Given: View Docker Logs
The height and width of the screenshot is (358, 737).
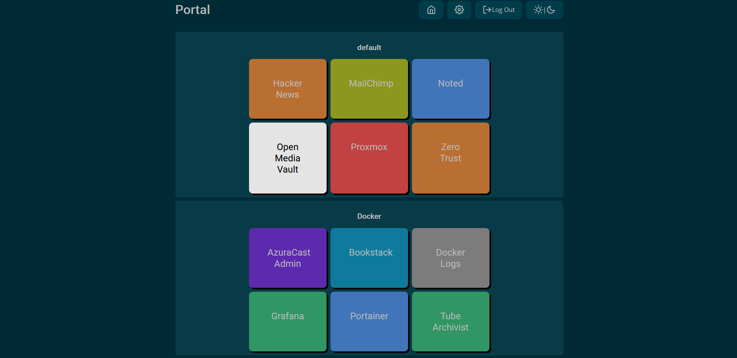Looking at the screenshot, I should pos(450,258).
